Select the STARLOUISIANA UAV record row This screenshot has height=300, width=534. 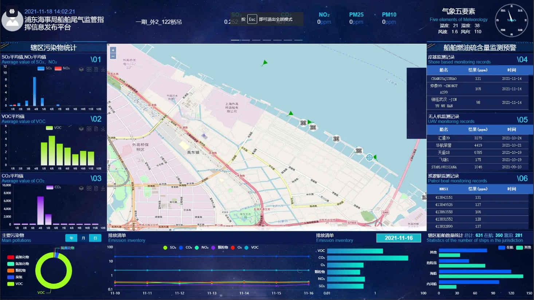pos(478,167)
